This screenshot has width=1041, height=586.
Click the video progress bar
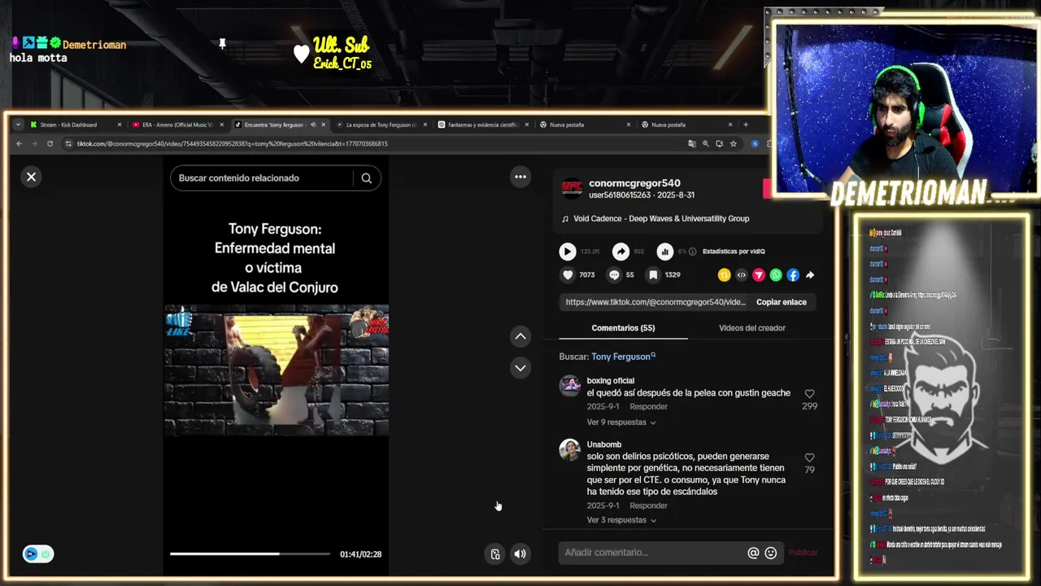click(x=250, y=554)
